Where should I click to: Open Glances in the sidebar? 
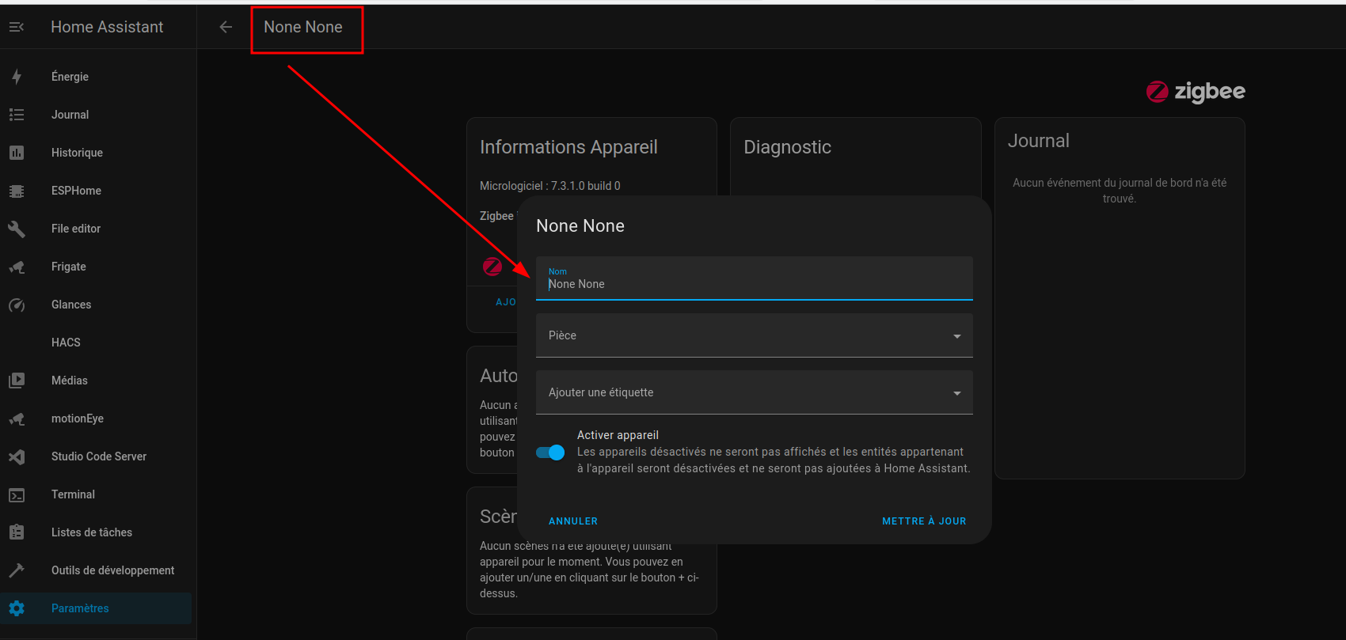[96, 305]
